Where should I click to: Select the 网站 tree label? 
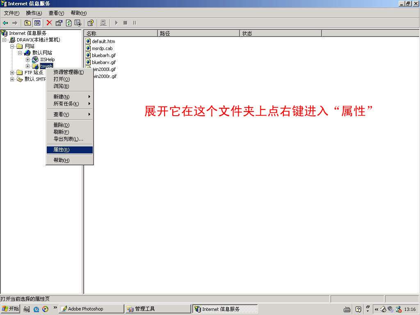[30, 46]
